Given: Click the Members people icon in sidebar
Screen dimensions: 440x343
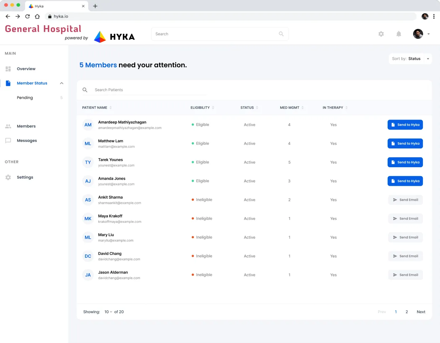Looking at the screenshot, I should pos(8,126).
